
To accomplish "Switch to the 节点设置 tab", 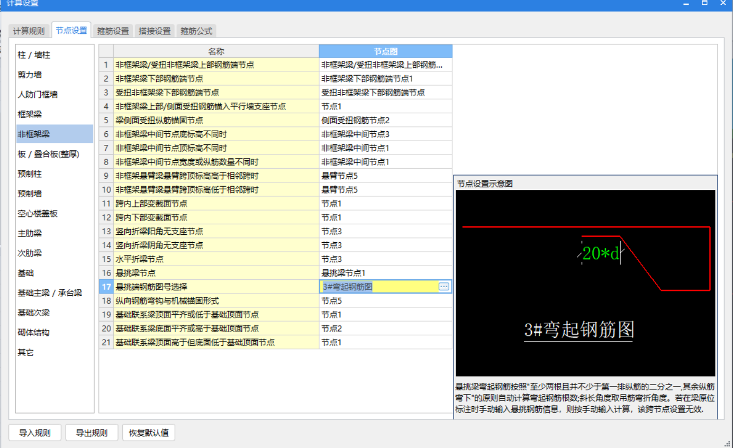I will [x=71, y=30].
